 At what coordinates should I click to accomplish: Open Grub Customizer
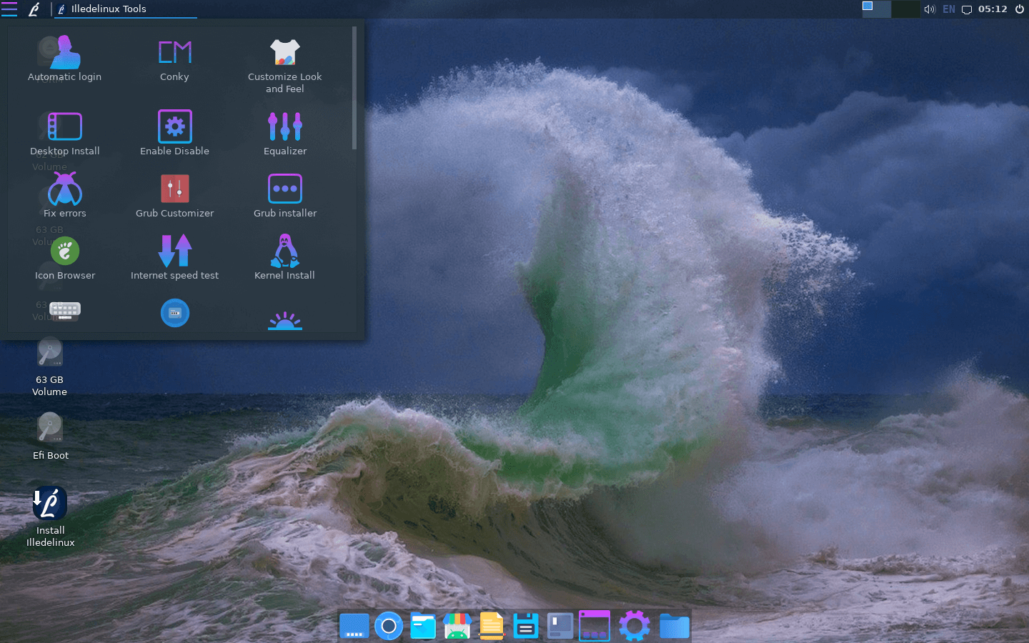(x=174, y=195)
